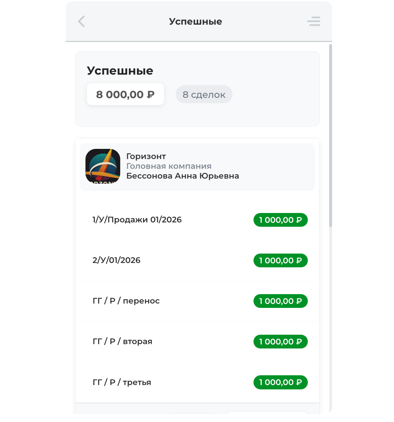Click the 8 000,00 ₽ total amount

pos(125,95)
